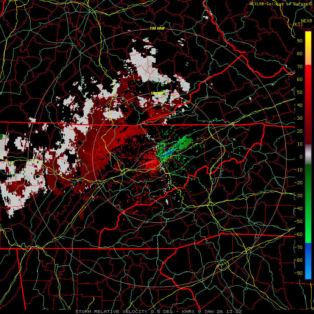Screen dimensions: 314x314
Task: Click the positive 50 scale value
Action: [300, 92]
